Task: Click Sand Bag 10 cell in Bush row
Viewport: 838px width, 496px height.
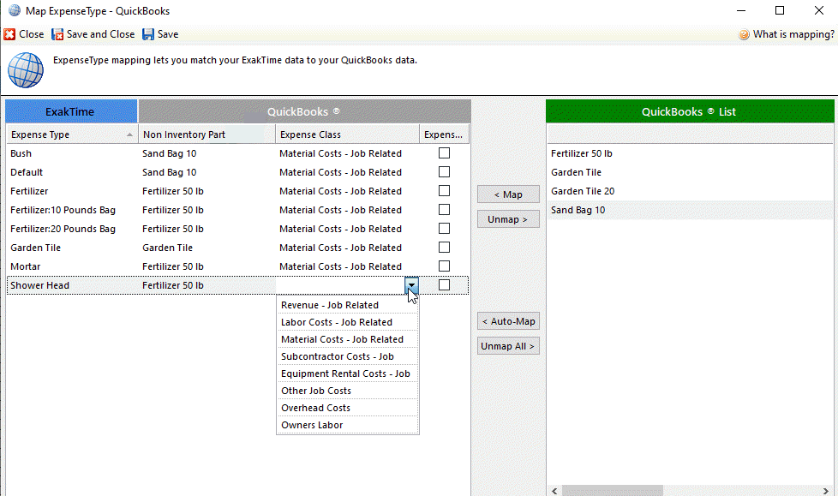Action: point(170,153)
